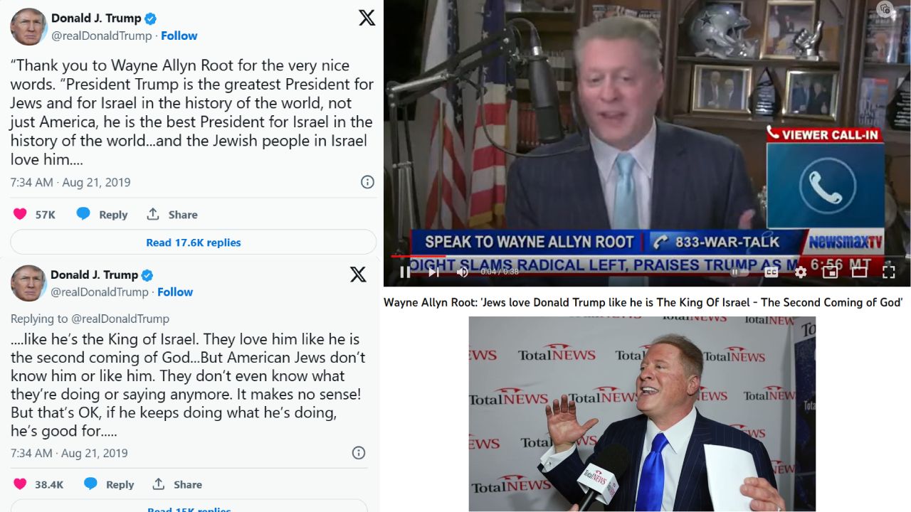Seek along the red video progress bar
This screenshot has height=512, width=911.
[x=647, y=256]
